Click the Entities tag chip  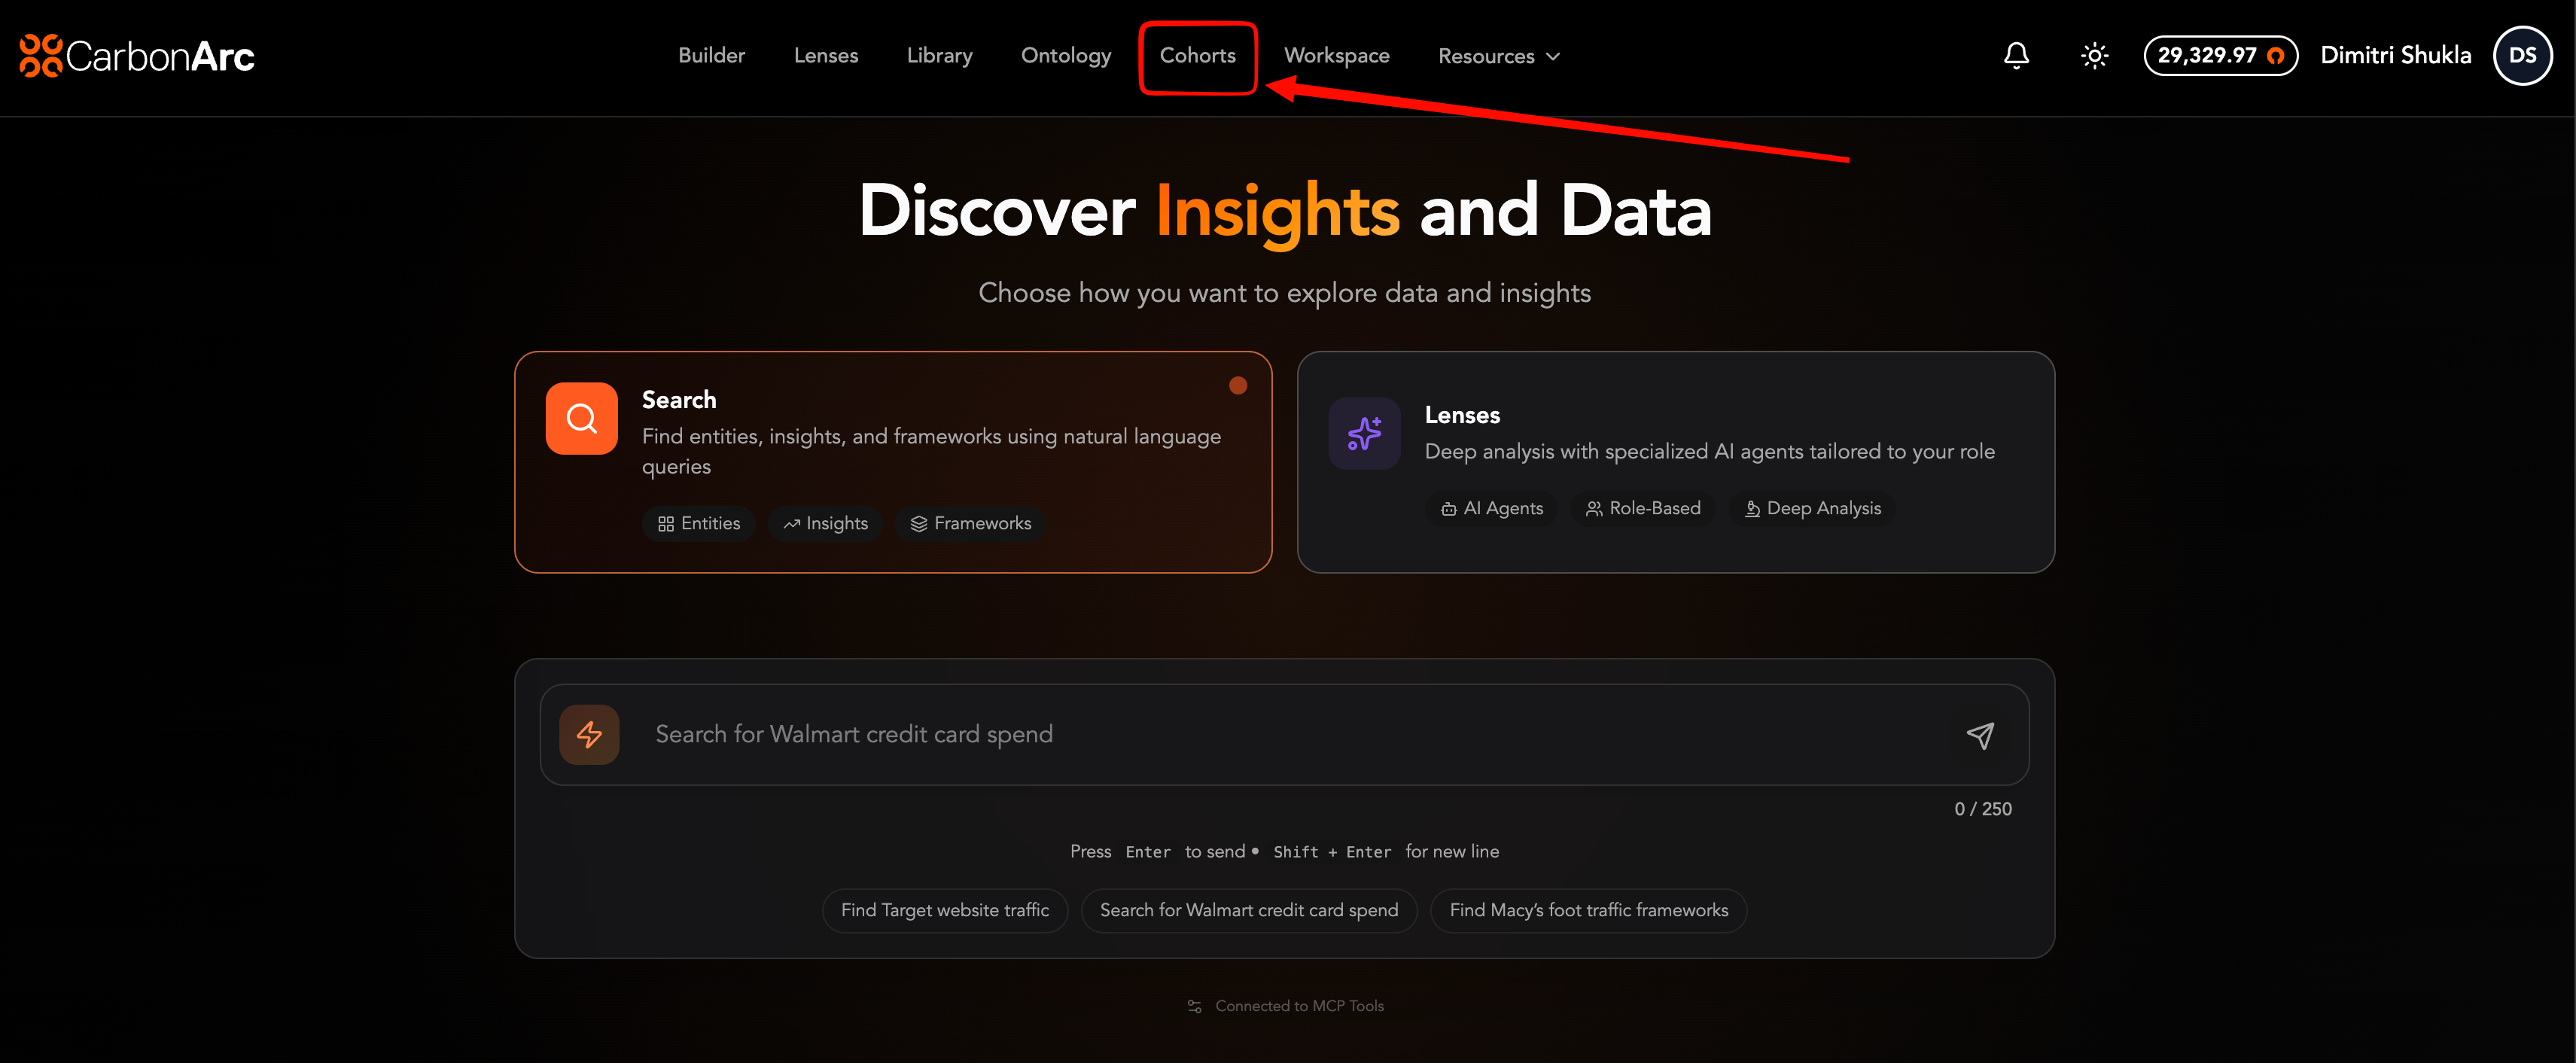point(698,524)
